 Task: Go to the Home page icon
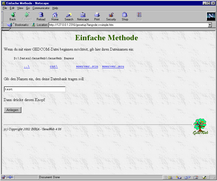(55, 16)
